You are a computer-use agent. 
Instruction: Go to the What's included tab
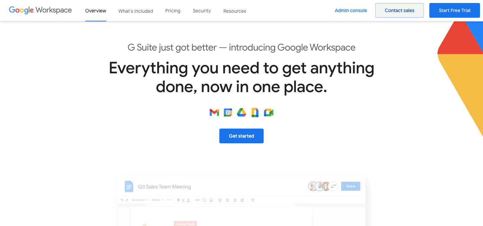pyautogui.click(x=136, y=11)
